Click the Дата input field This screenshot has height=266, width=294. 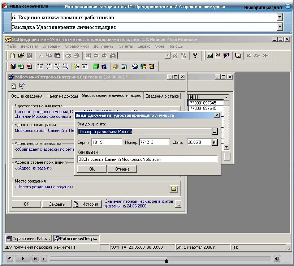199,142
